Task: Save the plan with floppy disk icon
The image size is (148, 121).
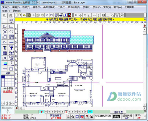Action: [29, 15]
